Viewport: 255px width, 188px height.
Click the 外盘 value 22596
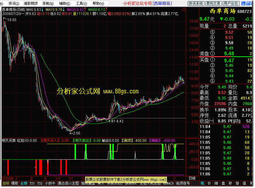(220, 104)
